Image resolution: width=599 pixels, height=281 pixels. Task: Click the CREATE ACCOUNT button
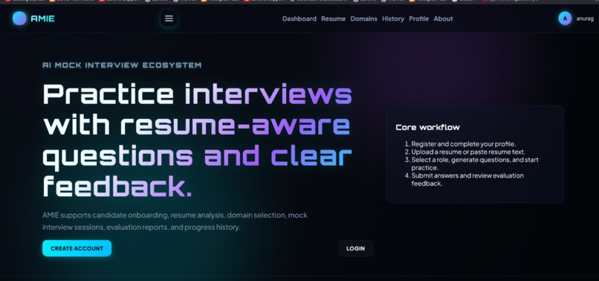point(77,248)
